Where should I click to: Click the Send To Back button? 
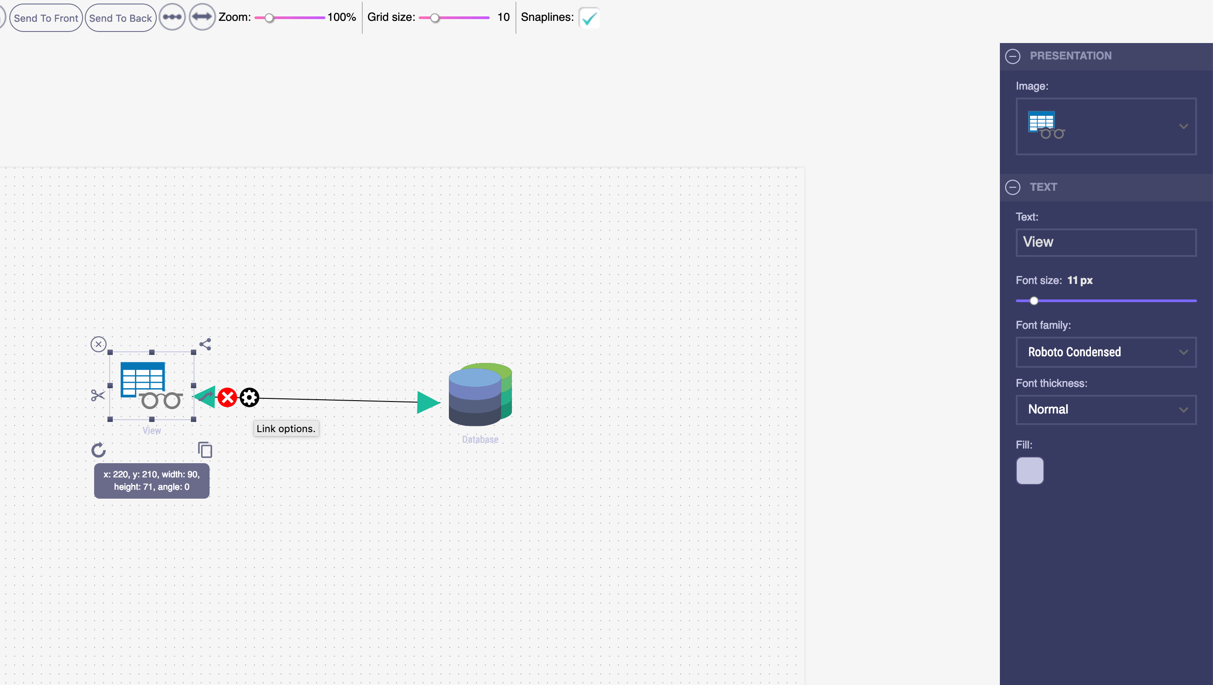[120, 17]
